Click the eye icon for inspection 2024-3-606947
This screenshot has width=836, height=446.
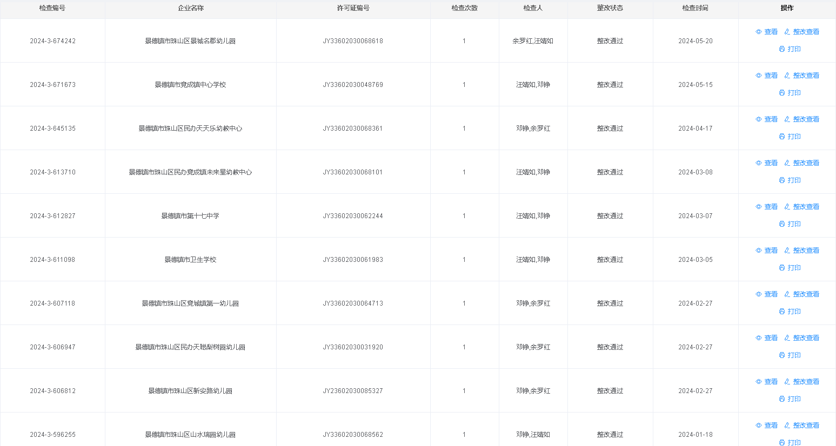coord(759,338)
